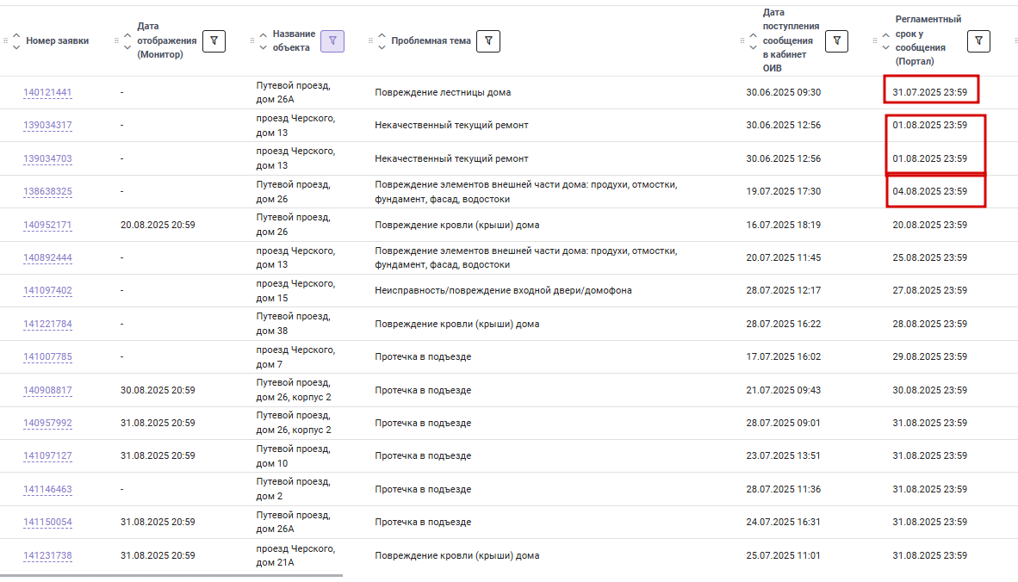Select deadline cell 25.08.2025 23:59
Image resolution: width=1018 pixels, height=582 pixels.
pyautogui.click(x=929, y=257)
